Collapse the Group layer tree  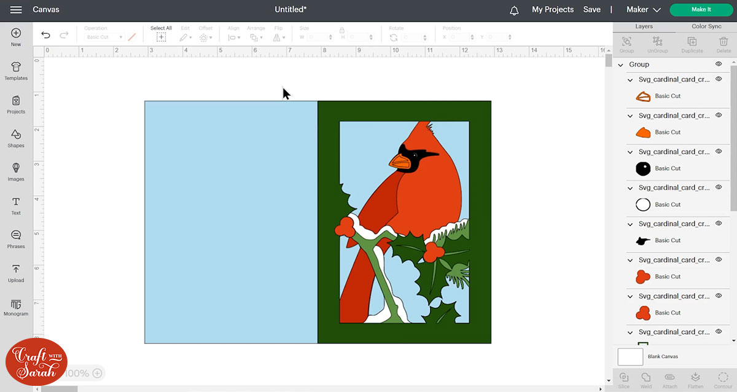point(621,65)
